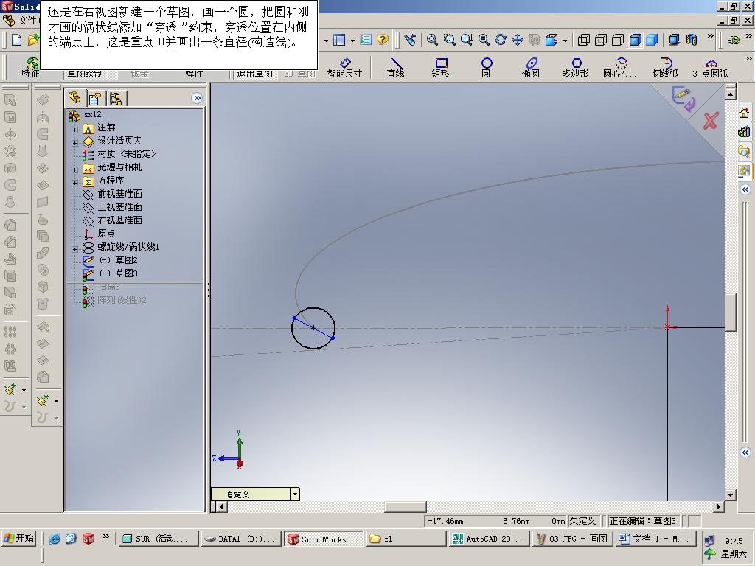This screenshot has width=755, height=566.
Task: Expand the 设计活页夹 tree node
Action: click(x=74, y=143)
